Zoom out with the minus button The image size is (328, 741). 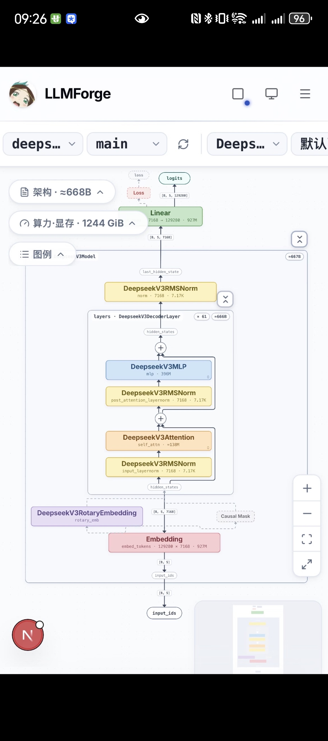[x=307, y=514]
